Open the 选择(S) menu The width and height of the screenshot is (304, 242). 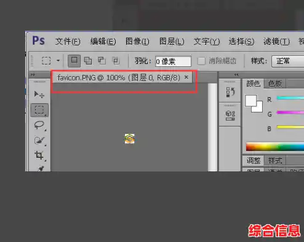click(241, 42)
